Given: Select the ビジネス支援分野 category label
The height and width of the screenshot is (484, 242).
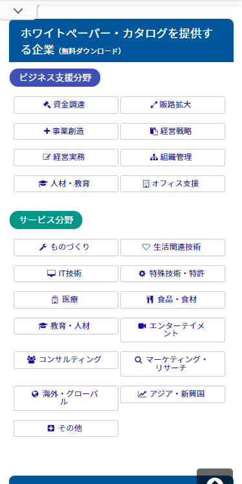Looking at the screenshot, I should [x=55, y=78].
